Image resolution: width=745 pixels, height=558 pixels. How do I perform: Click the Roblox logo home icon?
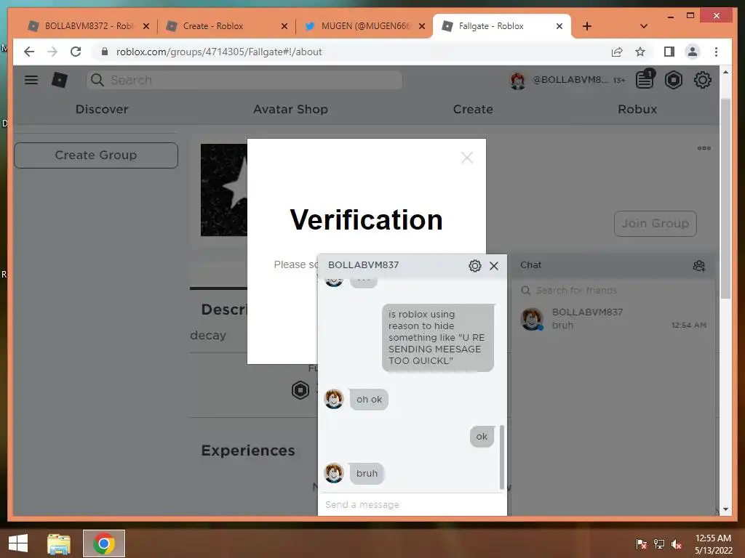click(60, 80)
